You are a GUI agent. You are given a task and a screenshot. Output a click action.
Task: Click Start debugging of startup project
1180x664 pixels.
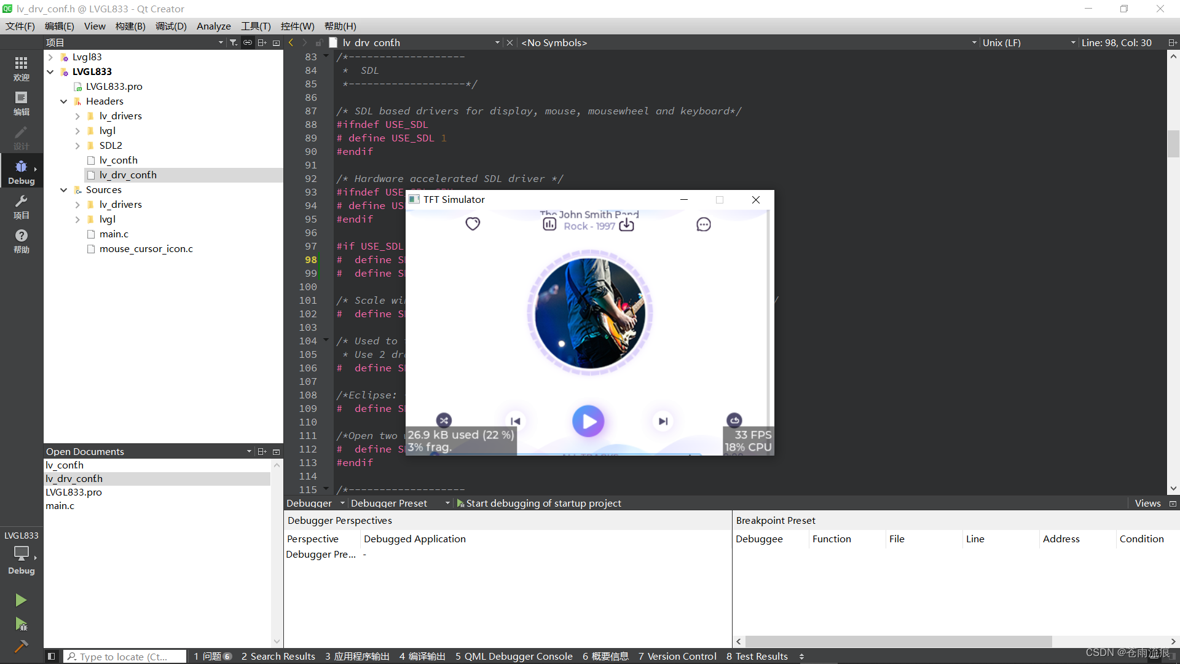(x=538, y=503)
